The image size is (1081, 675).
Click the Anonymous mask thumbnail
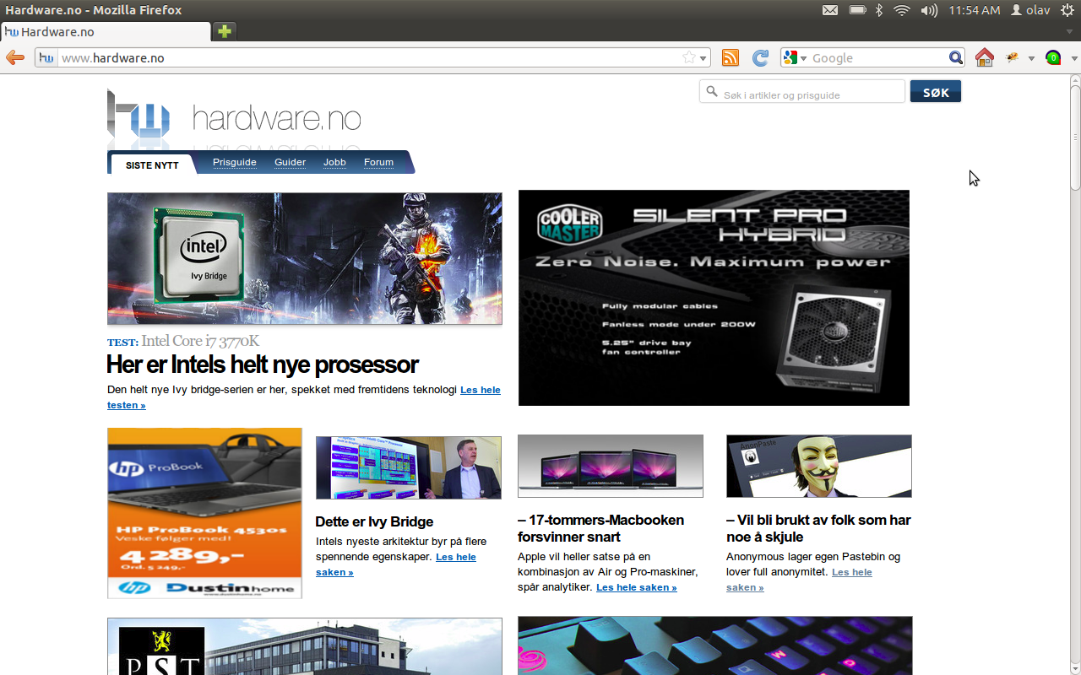pyautogui.click(x=819, y=466)
